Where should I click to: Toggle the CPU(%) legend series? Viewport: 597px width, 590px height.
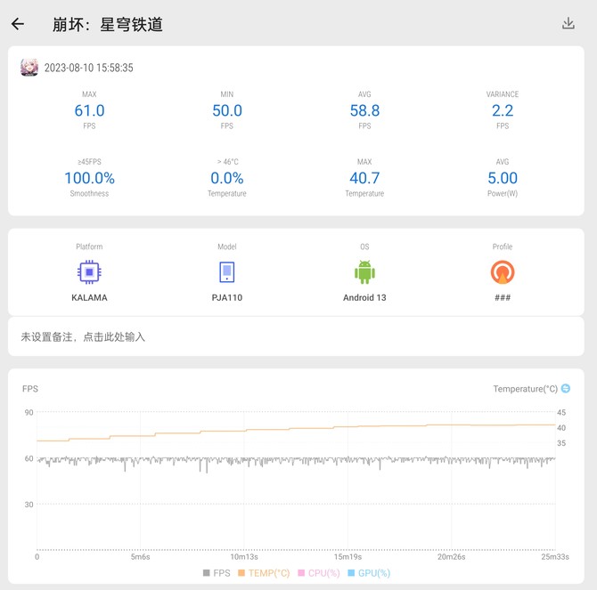(x=319, y=573)
